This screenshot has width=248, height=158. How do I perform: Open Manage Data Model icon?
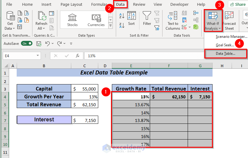click(196, 27)
